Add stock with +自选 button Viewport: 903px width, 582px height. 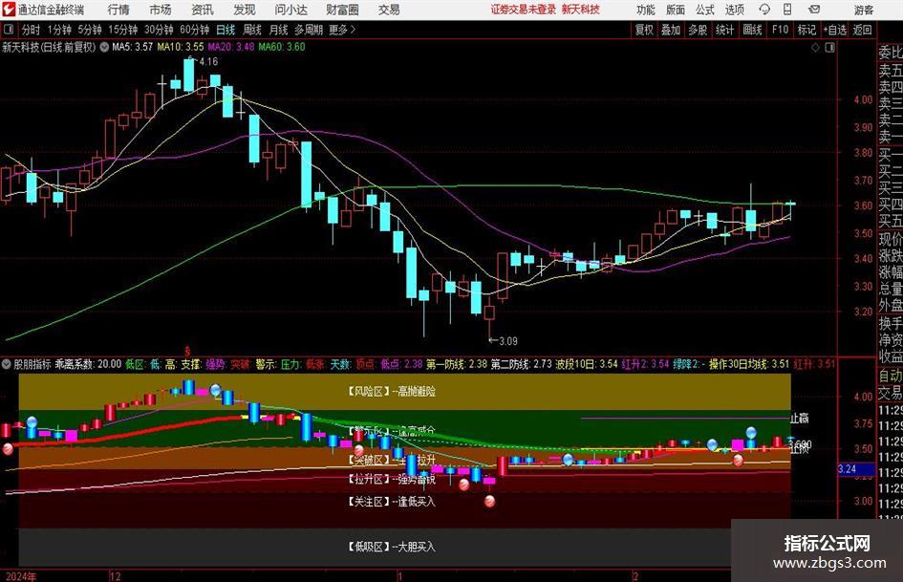[x=835, y=30]
